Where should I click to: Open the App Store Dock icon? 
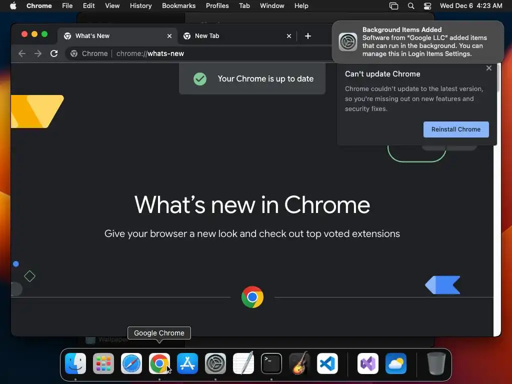coord(187,363)
